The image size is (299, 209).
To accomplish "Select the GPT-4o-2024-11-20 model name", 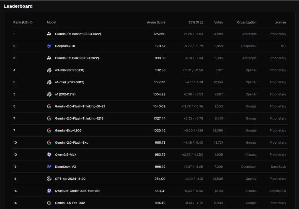I will (x=70, y=179).
